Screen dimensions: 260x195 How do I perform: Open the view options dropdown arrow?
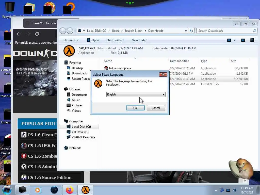click(x=234, y=40)
